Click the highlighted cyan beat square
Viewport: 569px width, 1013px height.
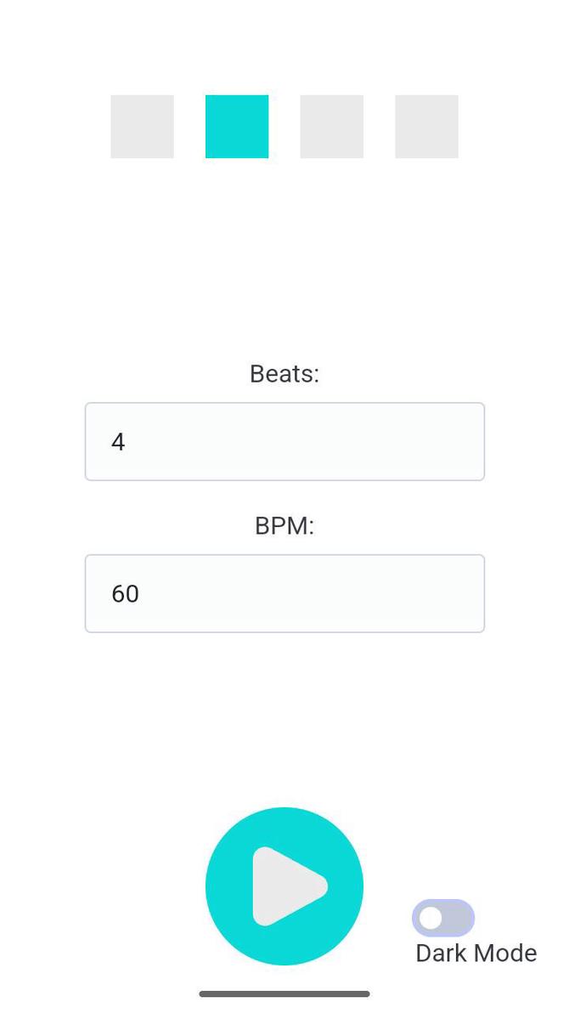coord(237,126)
